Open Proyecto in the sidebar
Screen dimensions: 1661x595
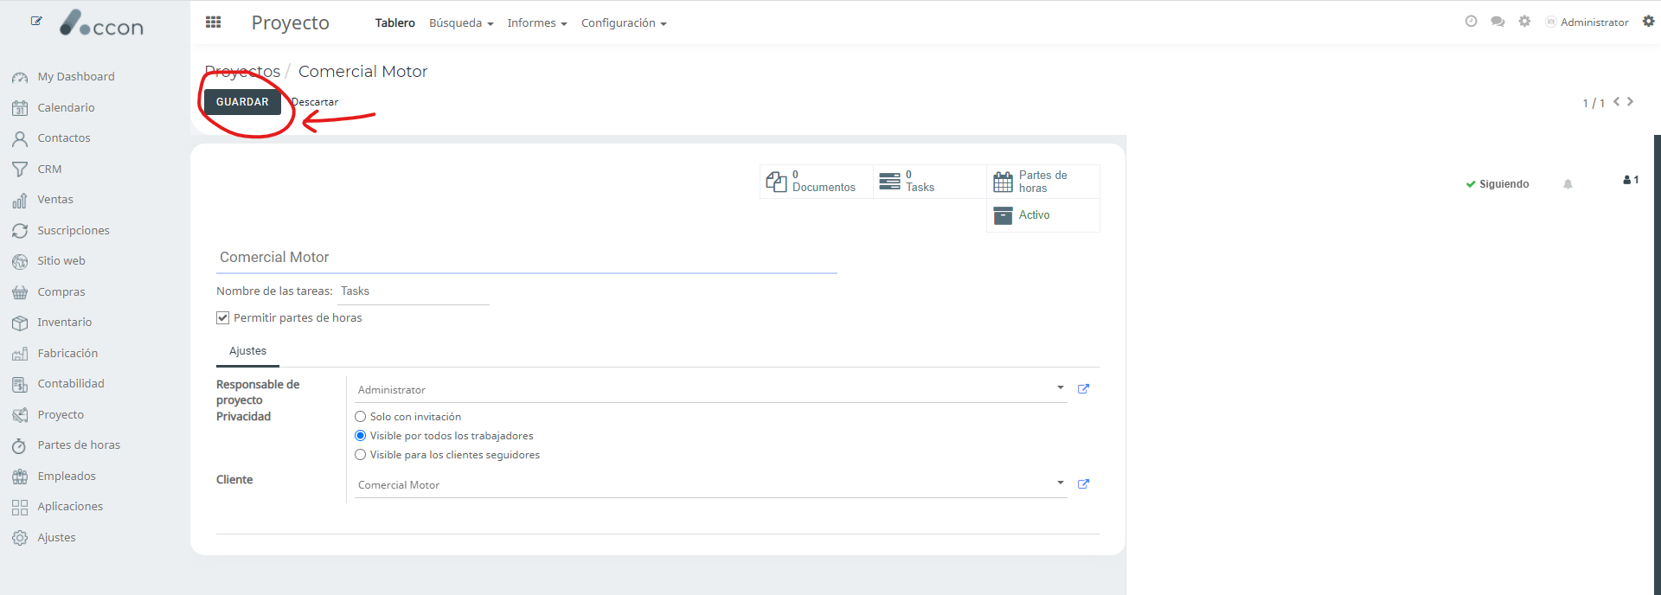(x=61, y=415)
